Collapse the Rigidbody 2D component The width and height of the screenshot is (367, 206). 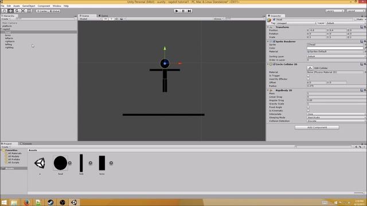pyautogui.click(x=268, y=90)
